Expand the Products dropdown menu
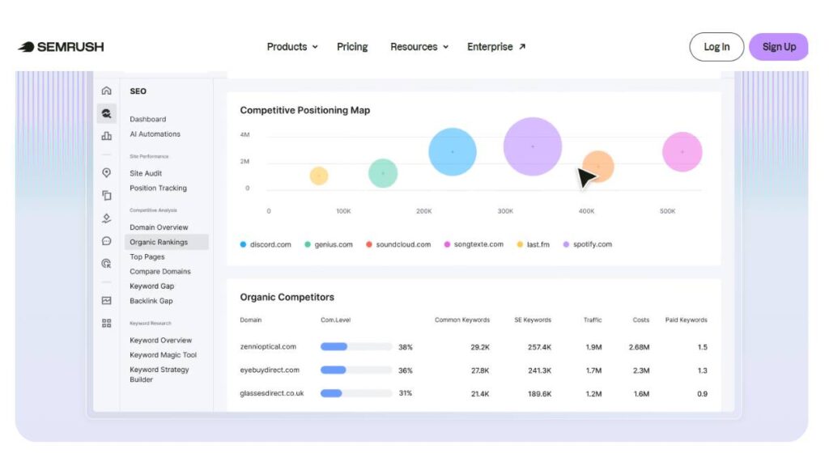 pos(291,47)
